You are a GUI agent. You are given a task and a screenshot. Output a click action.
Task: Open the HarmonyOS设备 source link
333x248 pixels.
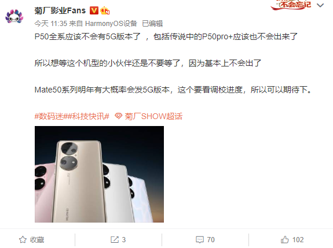(x=111, y=23)
